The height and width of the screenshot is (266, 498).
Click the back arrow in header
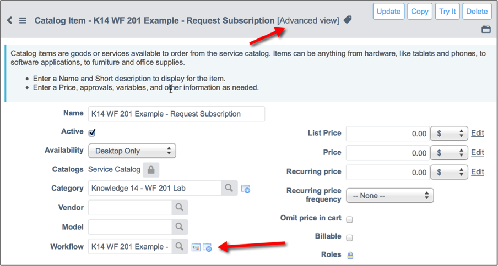pos(9,20)
